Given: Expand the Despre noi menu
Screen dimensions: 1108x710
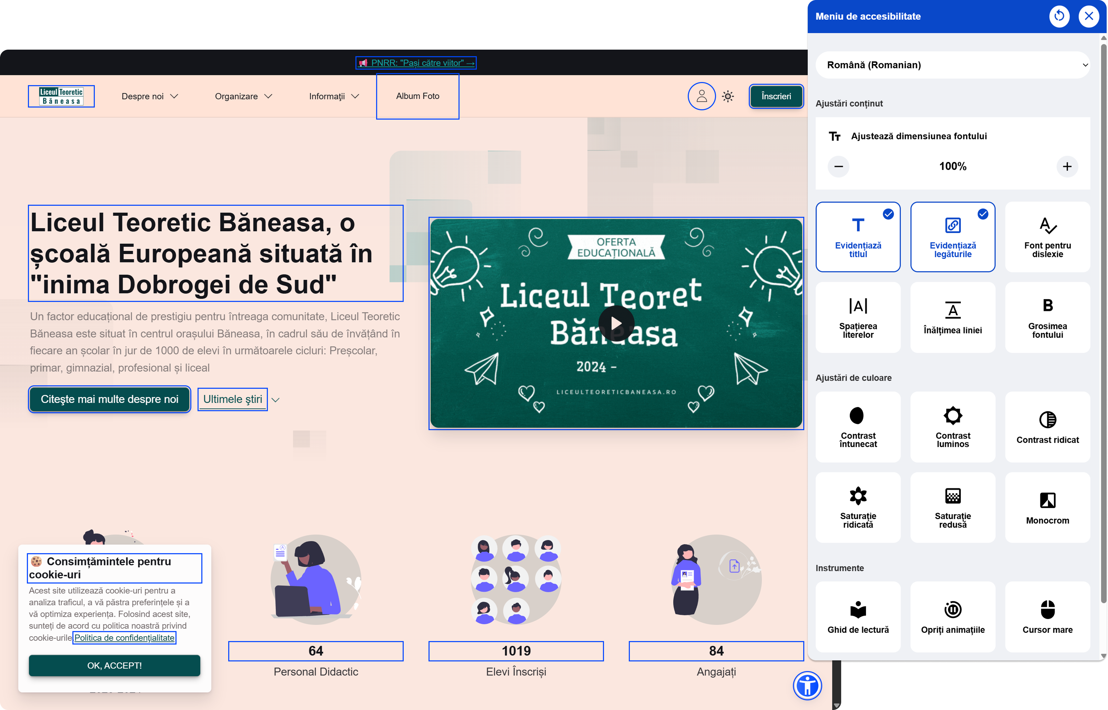Looking at the screenshot, I should click(149, 97).
